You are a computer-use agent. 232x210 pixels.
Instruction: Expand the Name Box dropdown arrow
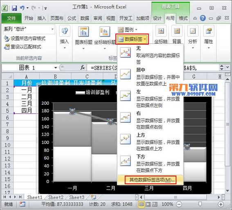[x=56, y=68]
